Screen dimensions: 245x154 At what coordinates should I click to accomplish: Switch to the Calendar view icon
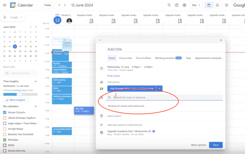[x=209, y=5]
